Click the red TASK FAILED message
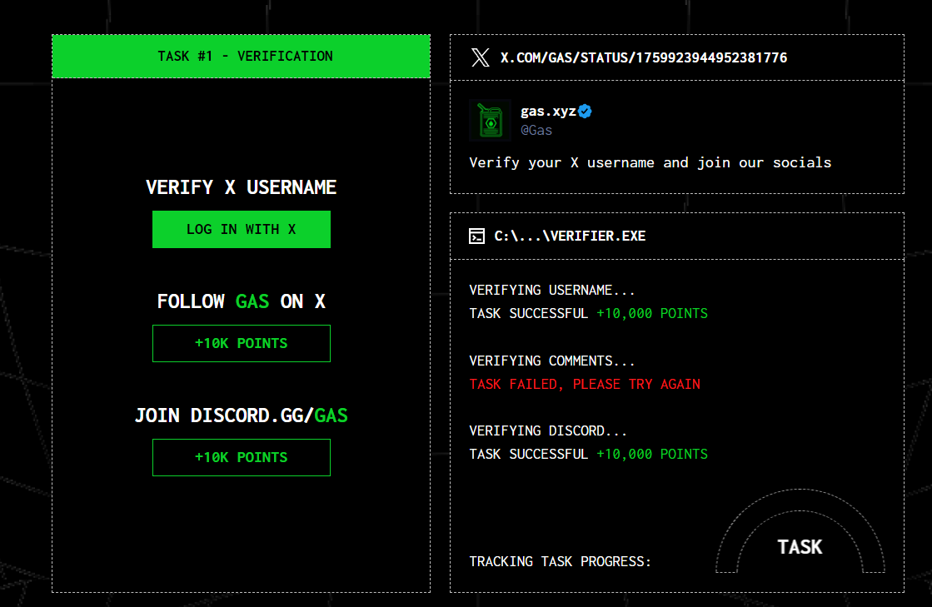 (585, 385)
